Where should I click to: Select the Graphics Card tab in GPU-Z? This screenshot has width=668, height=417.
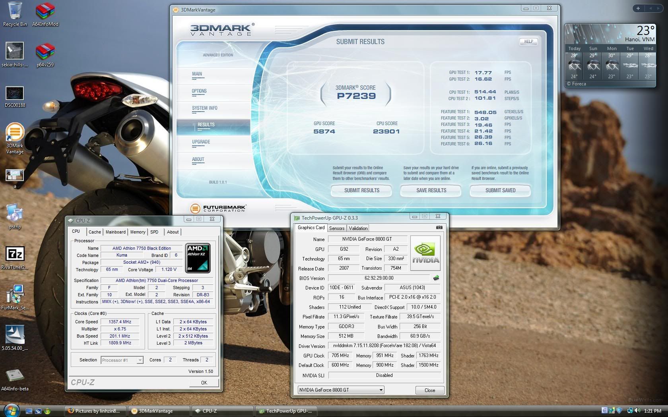point(311,228)
